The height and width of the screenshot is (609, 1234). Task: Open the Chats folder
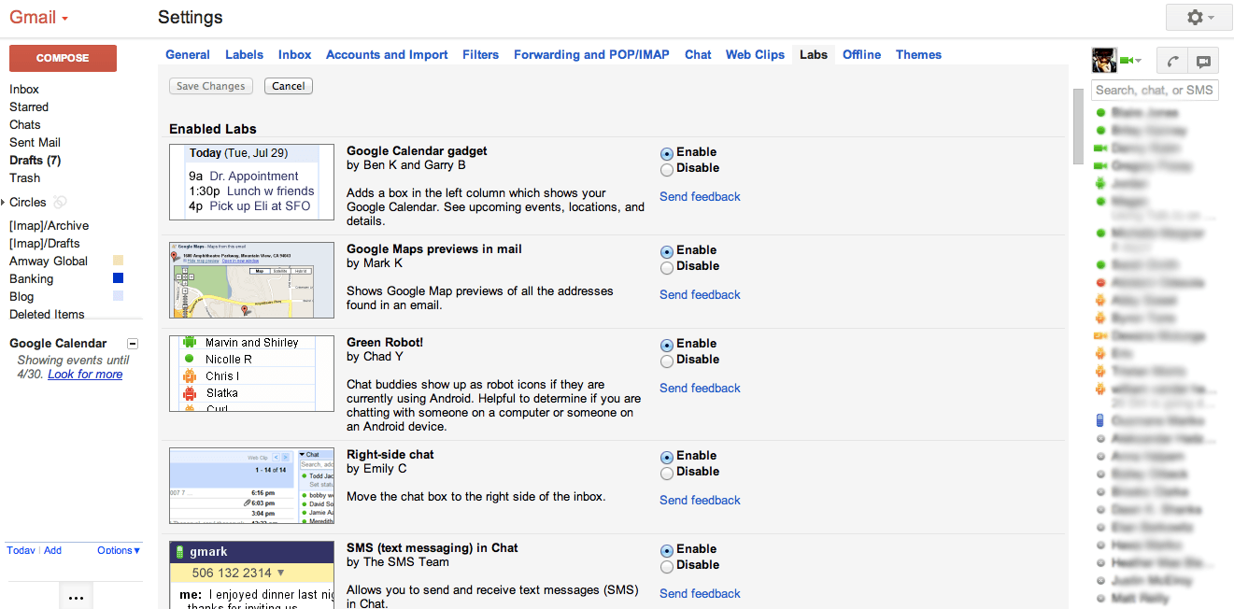(25, 124)
